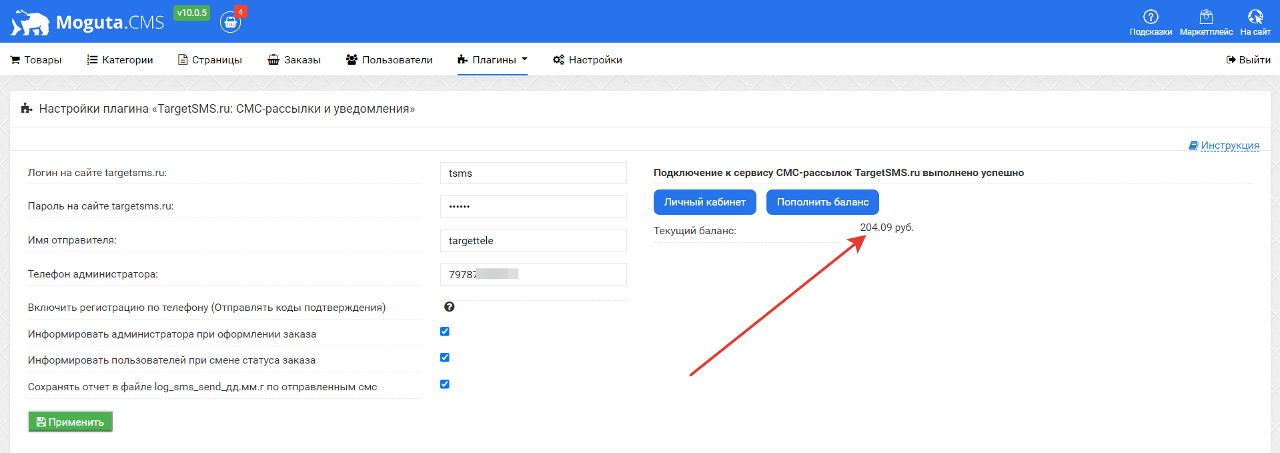Click the 204.09 руб. balance value
The width and height of the screenshot is (1280, 453).
tap(886, 228)
